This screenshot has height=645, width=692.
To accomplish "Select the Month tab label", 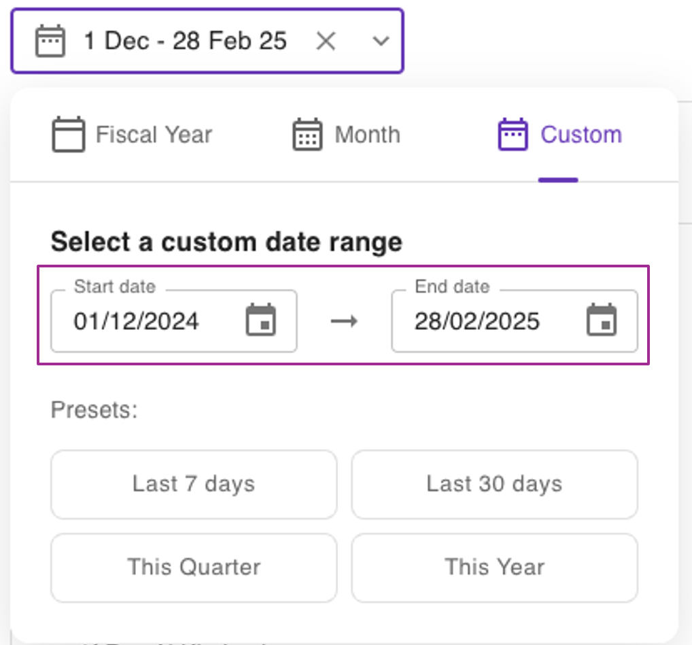I will (367, 135).
